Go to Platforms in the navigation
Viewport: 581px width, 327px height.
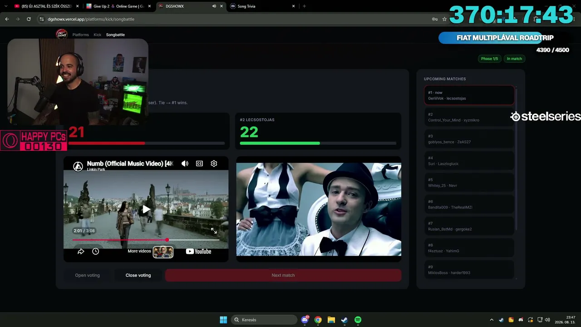(81, 35)
